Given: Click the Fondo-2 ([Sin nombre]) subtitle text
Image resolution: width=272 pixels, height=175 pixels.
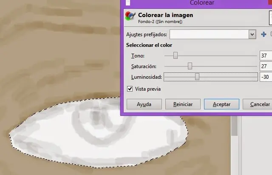Looking at the screenshot, I should 160,22.
